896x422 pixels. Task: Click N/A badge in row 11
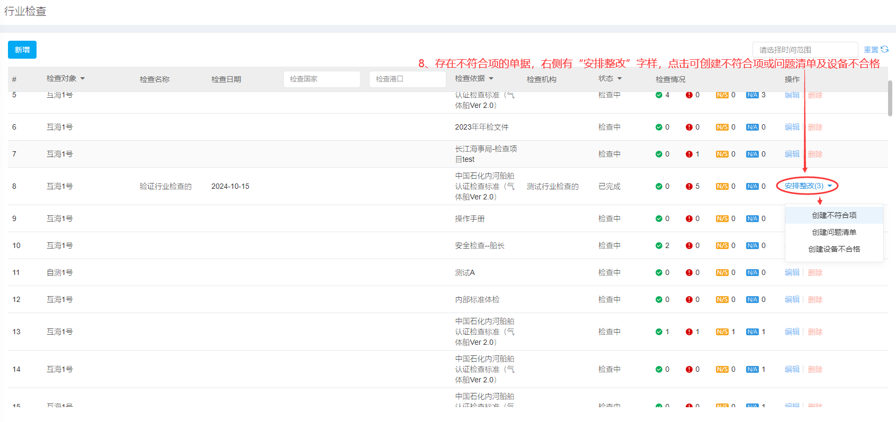[752, 272]
